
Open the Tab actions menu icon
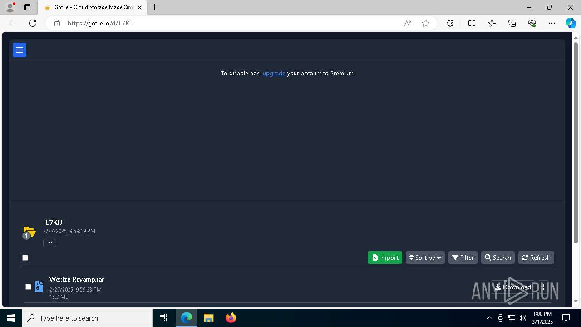coord(27,7)
